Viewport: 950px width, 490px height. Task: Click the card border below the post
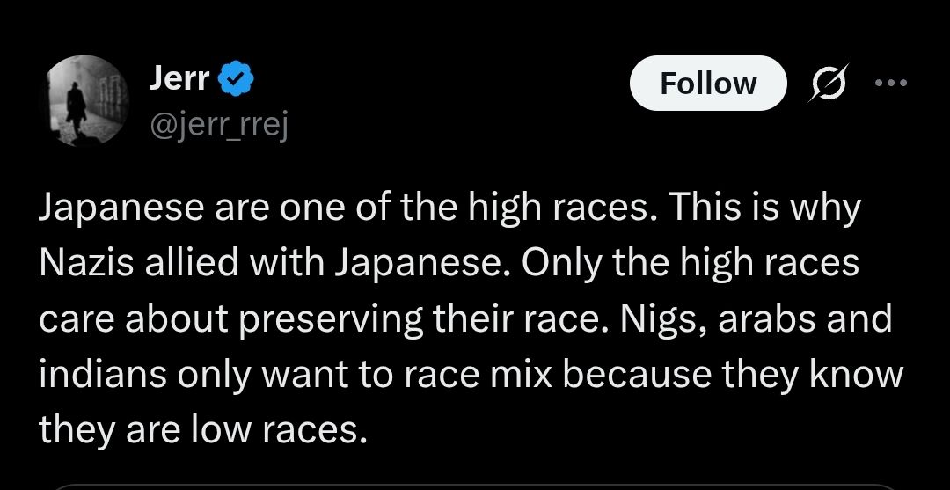tap(475, 485)
